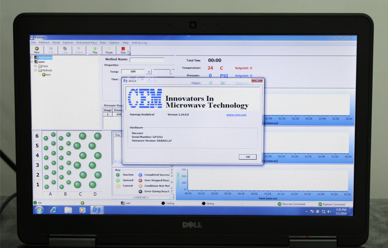
Task: Click the Temp arrow button beside 100
Action: (x=149, y=71)
